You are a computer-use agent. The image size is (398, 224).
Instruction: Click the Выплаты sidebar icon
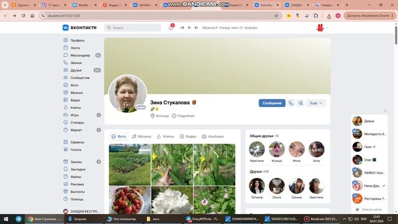point(65,192)
